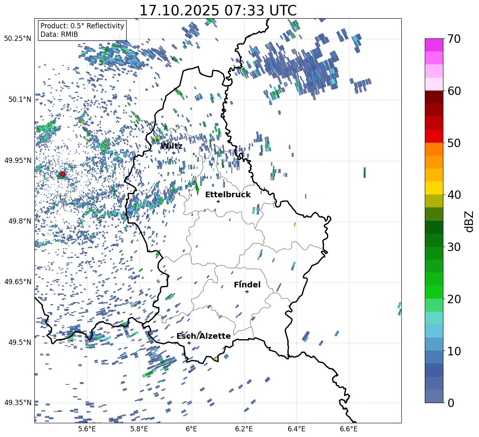The width and height of the screenshot is (479, 437).
Task: Click the 50.25°N latitude tick label
Action: [x=17, y=38]
